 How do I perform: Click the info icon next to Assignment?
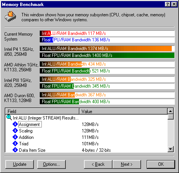(15, 124)
